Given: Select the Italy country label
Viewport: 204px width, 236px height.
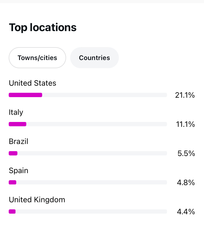Looking at the screenshot, I should 16,112.
